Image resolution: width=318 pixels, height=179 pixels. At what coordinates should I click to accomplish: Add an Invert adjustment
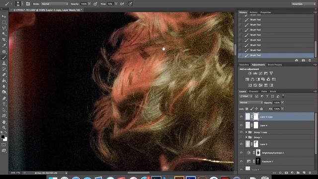(250, 85)
